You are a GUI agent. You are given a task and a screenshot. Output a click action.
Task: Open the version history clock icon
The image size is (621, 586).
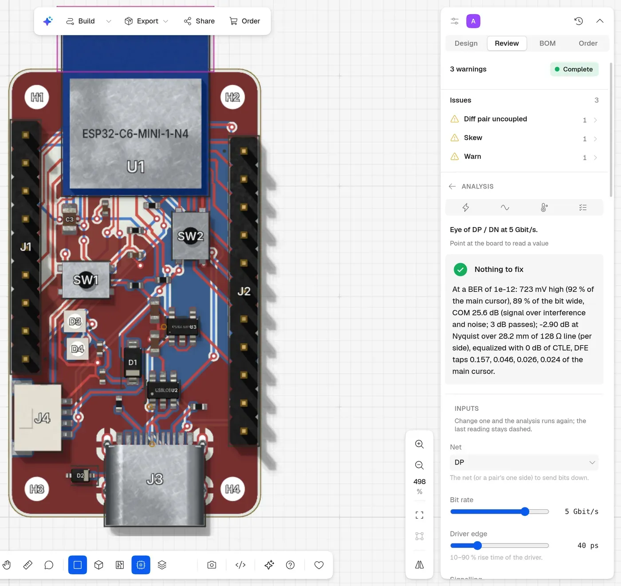coord(578,21)
